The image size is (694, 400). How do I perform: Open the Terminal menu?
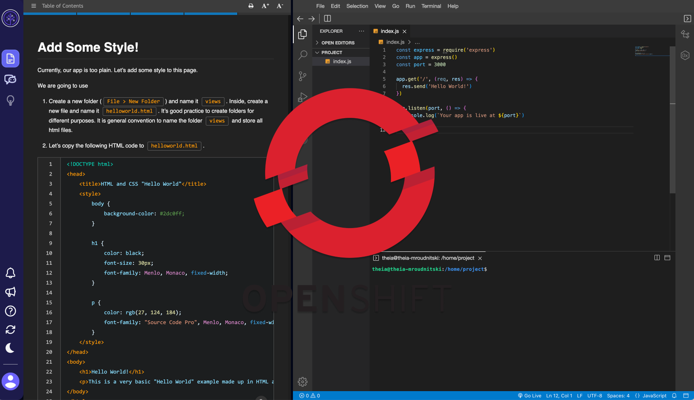point(431,6)
